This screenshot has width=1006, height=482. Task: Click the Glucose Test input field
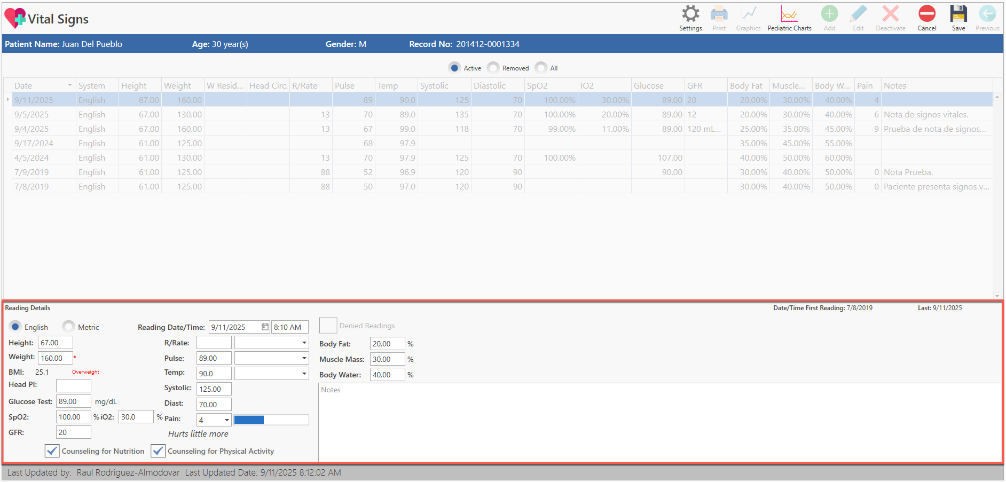(x=74, y=401)
